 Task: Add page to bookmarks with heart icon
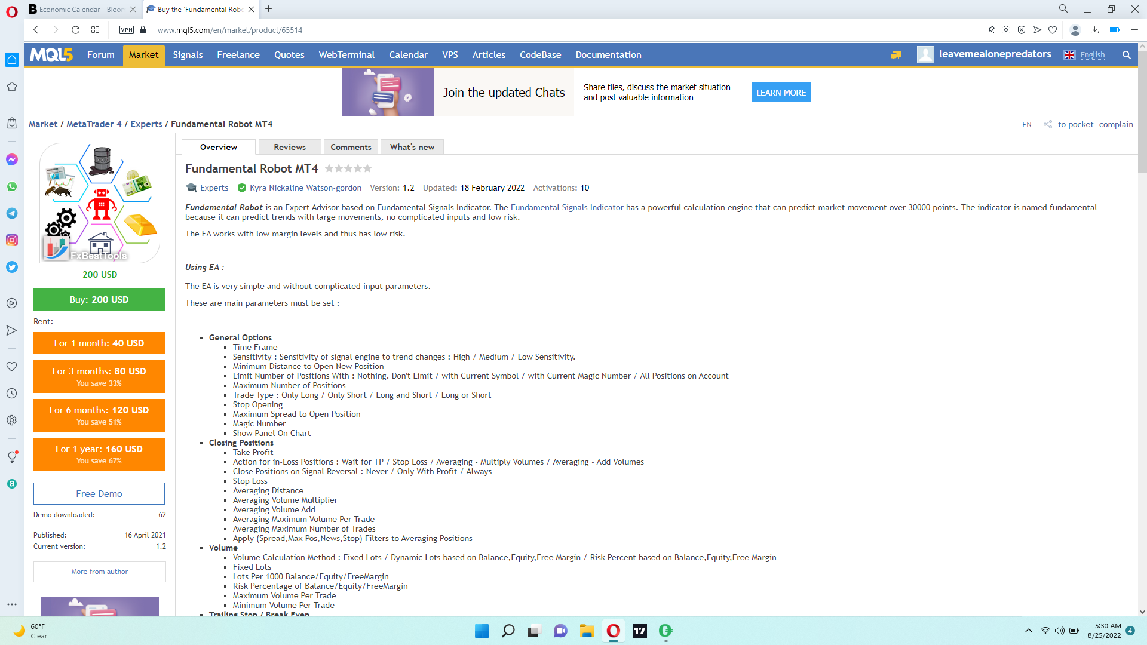1053,30
